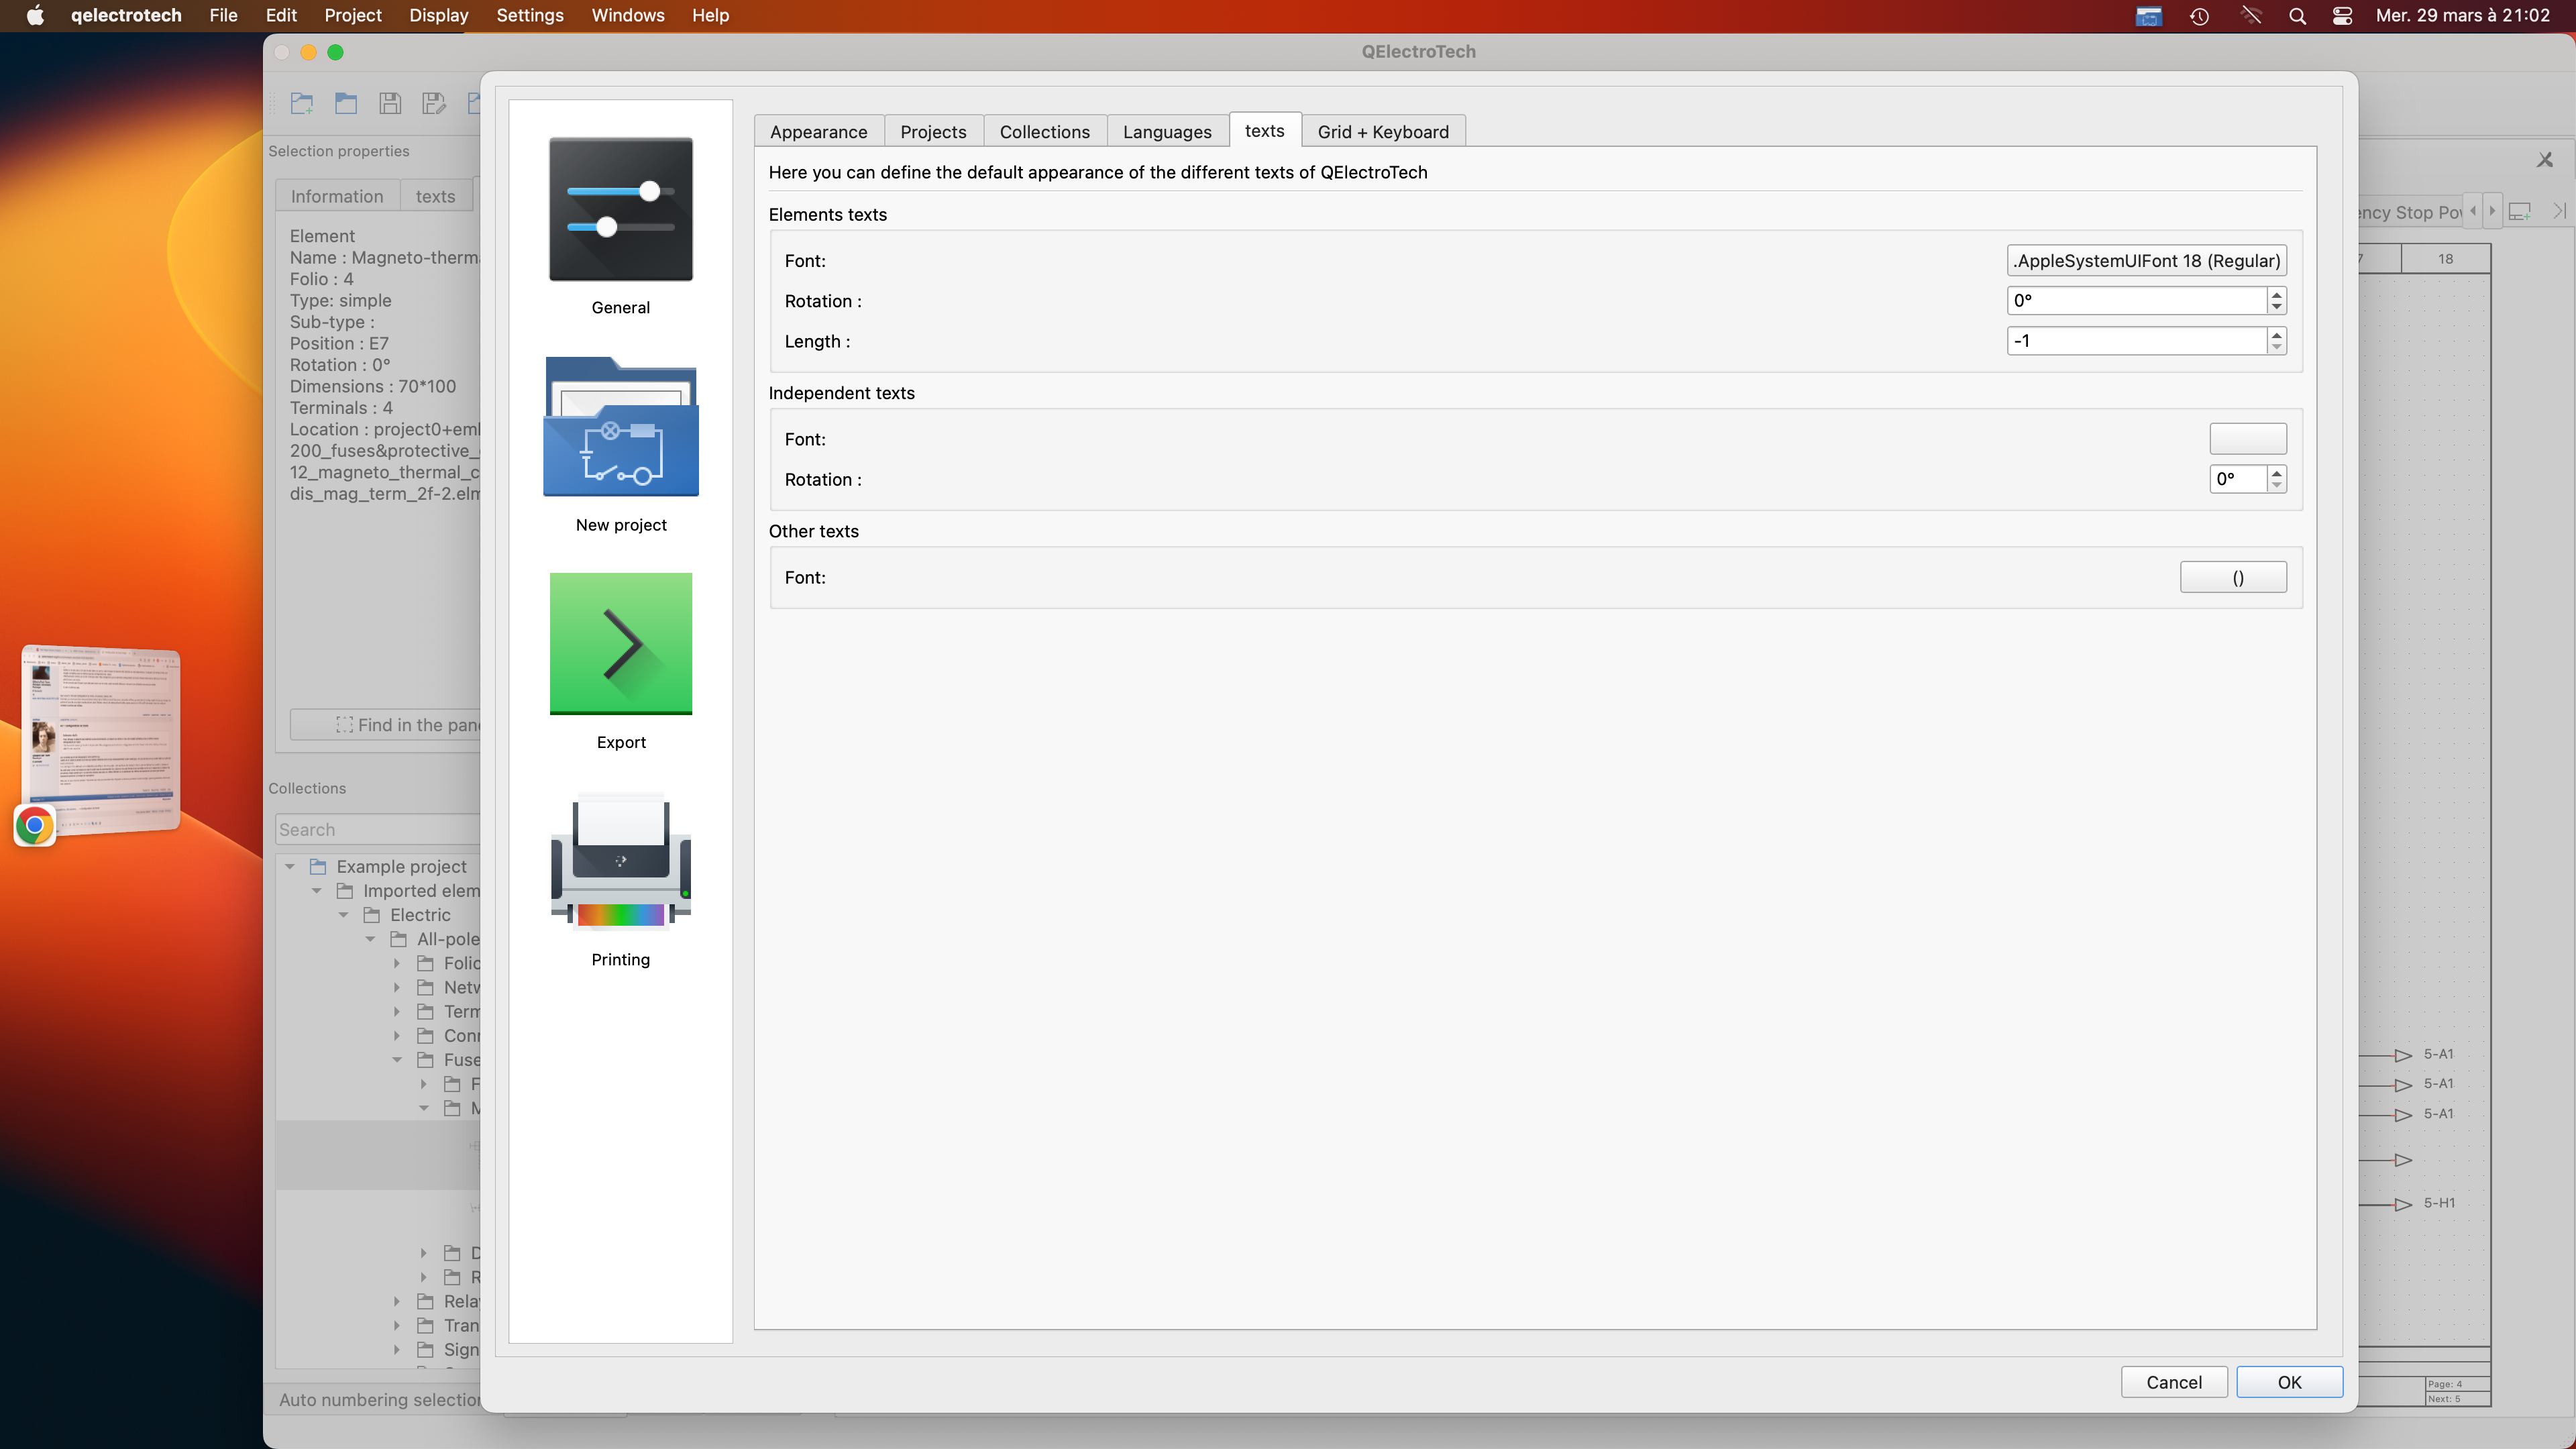Viewport: 2576px width, 1449px height.
Task: Click the go-to-last-folio arrow icon
Action: [2559, 211]
